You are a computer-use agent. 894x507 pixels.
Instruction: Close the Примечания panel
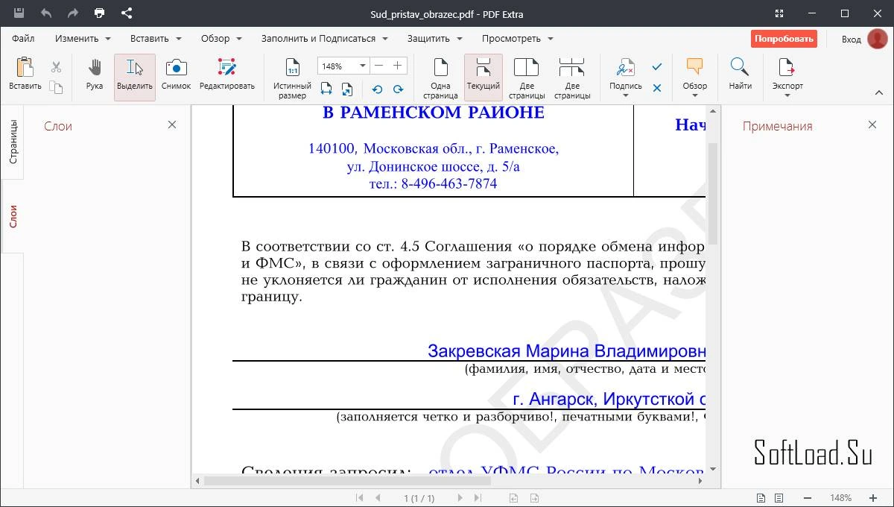tap(872, 125)
